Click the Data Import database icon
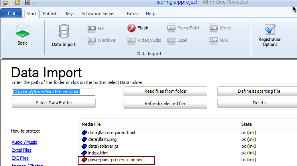Image resolution: width=297 pixels, height=166 pixels. tap(64, 31)
